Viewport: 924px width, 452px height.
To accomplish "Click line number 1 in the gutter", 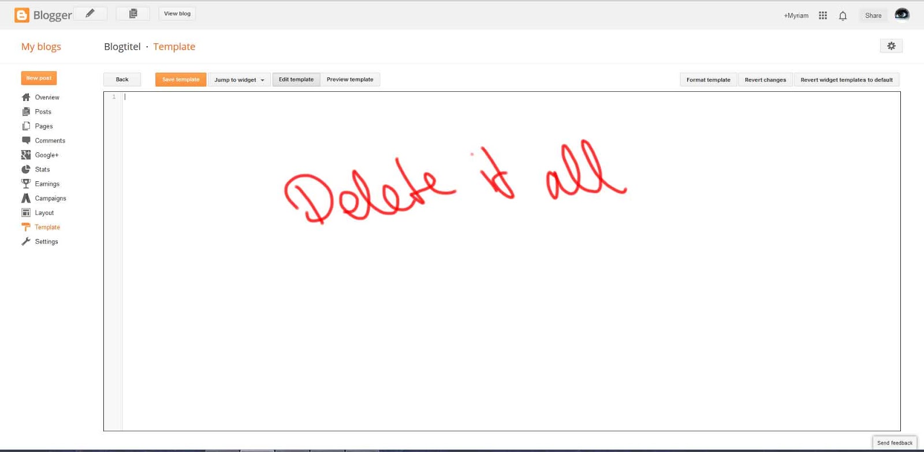I will click(114, 97).
